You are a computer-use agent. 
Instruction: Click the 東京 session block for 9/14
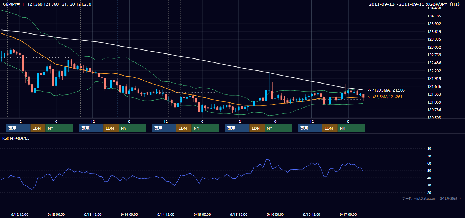pos(164,128)
